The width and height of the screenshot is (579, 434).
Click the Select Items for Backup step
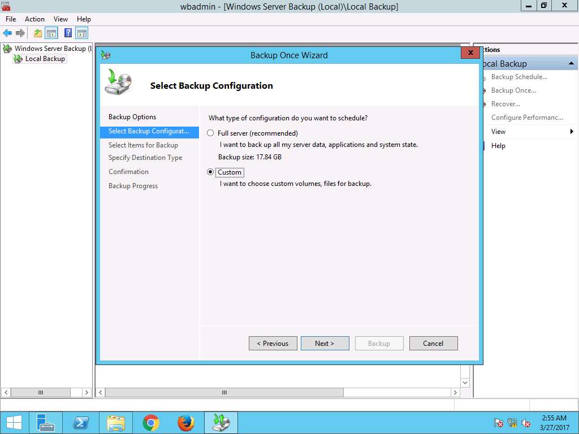point(143,145)
